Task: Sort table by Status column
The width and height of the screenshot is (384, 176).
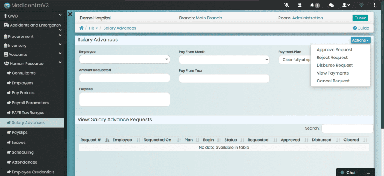Action: (234, 140)
